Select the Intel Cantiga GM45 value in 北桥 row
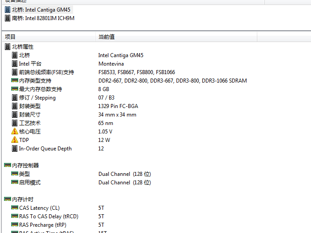Image resolution: width=311 pixels, height=233 pixels. (121, 55)
